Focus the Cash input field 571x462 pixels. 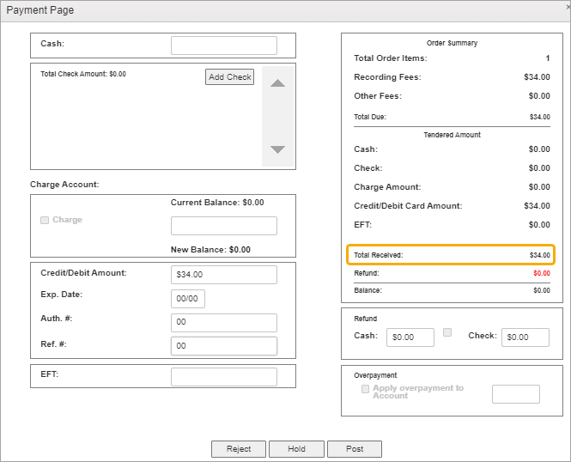point(223,46)
